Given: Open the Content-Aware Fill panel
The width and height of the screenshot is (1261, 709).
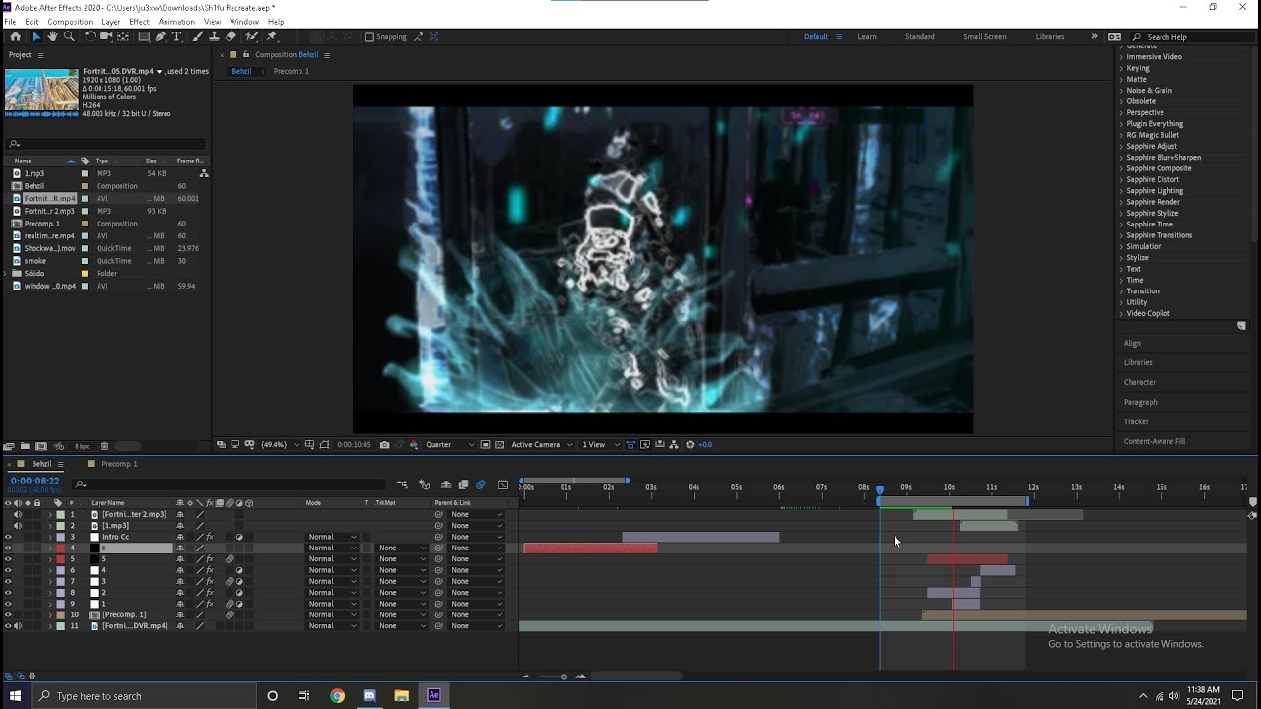Looking at the screenshot, I should (x=1155, y=441).
